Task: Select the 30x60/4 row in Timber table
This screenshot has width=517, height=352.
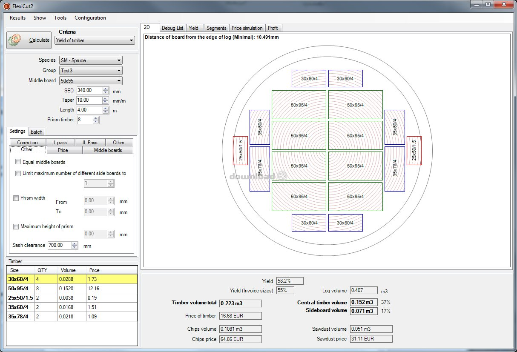Action: coord(72,279)
